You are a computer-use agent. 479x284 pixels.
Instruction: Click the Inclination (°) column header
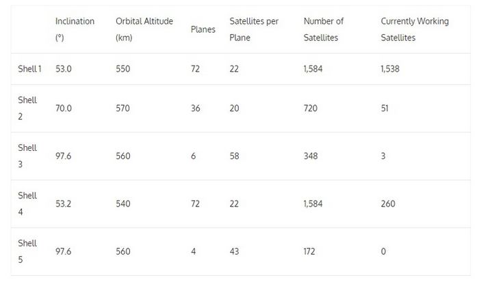(75, 29)
